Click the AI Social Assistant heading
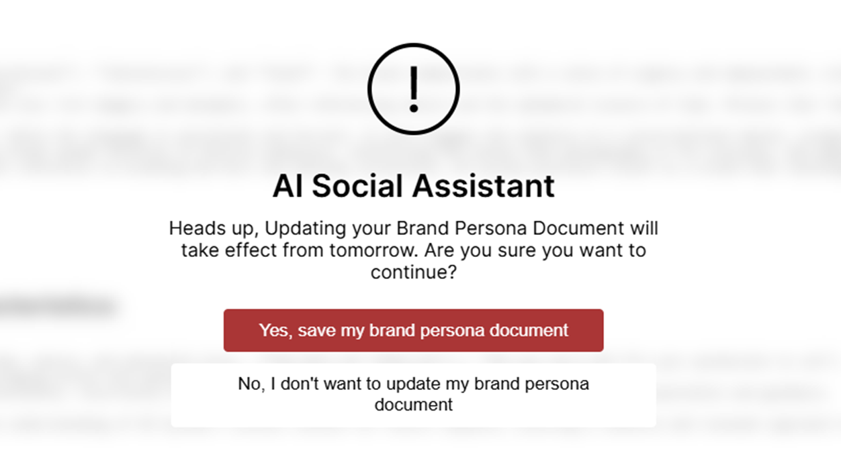 coord(413,186)
